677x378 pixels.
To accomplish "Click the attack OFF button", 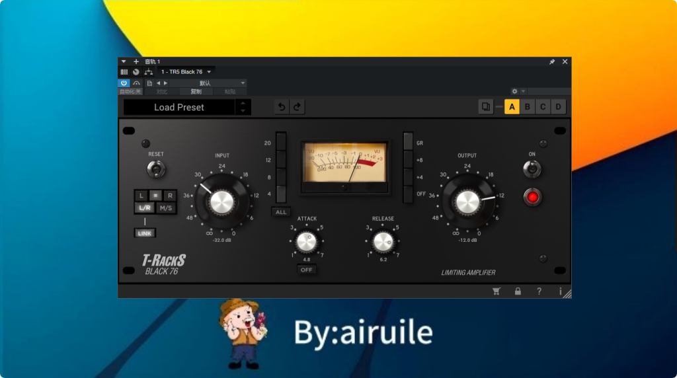I will tap(307, 270).
